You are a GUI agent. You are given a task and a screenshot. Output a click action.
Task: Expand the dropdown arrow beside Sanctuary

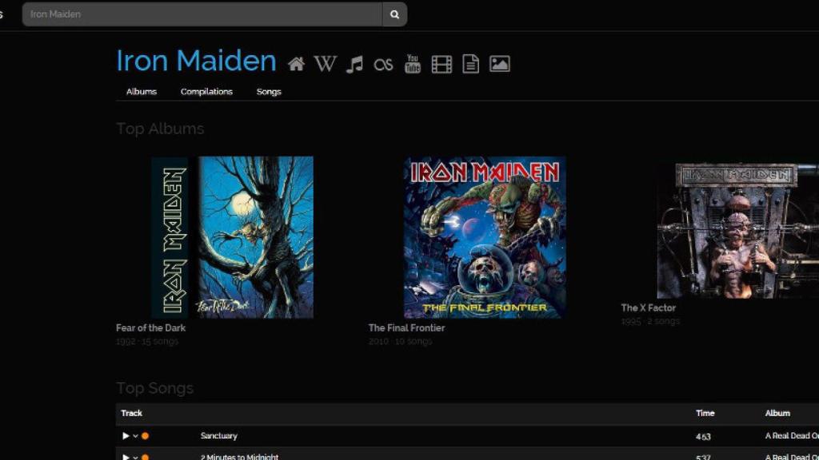[135, 436]
